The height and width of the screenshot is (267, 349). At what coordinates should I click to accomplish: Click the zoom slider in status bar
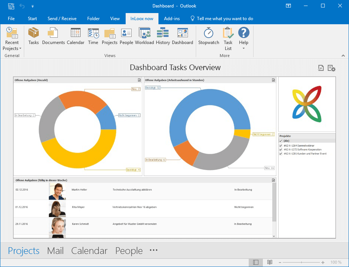click(301, 263)
